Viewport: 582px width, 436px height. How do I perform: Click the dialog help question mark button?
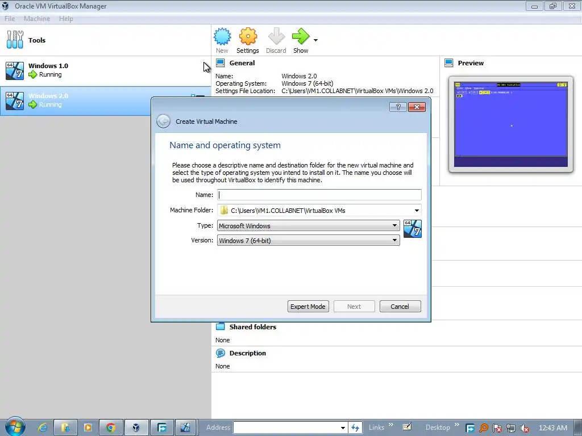(398, 107)
